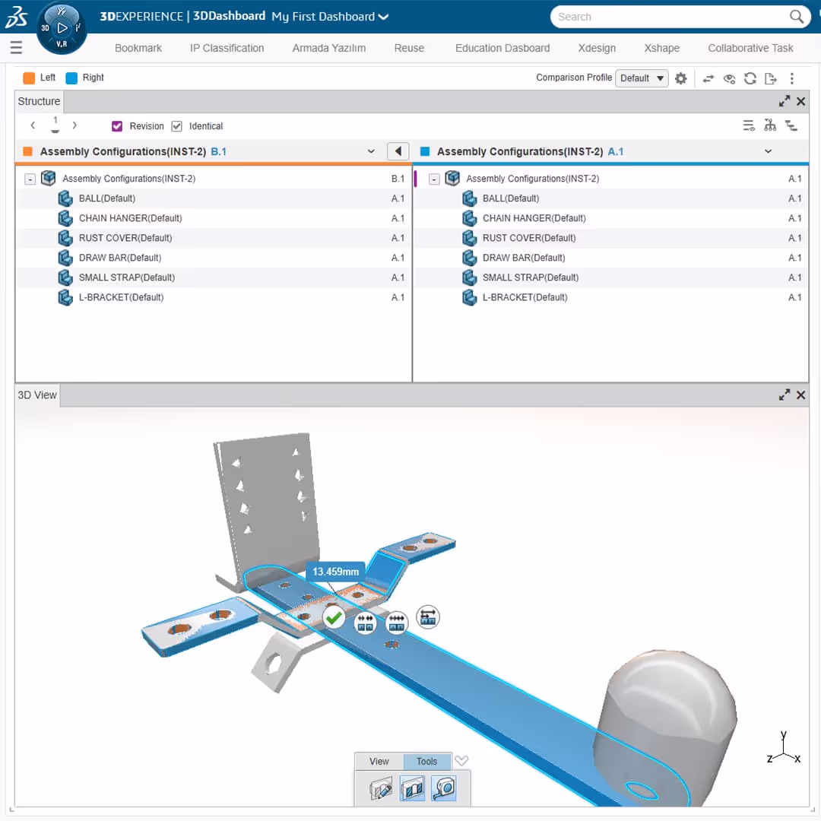Open the Bookmark tab
Image resolution: width=821 pixels, height=821 pixels.
pyautogui.click(x=138, y=48)
